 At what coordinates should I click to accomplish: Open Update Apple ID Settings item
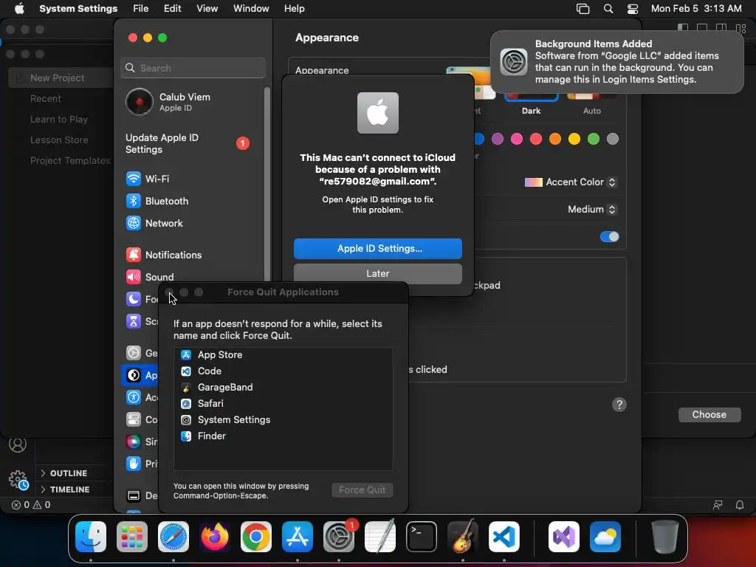[x=188, y=144]
